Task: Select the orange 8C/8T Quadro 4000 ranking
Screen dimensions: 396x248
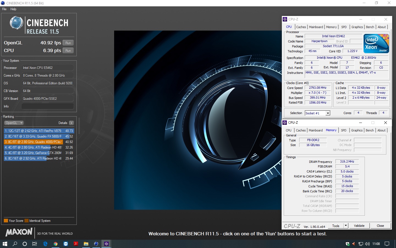Action: [39, 142]
